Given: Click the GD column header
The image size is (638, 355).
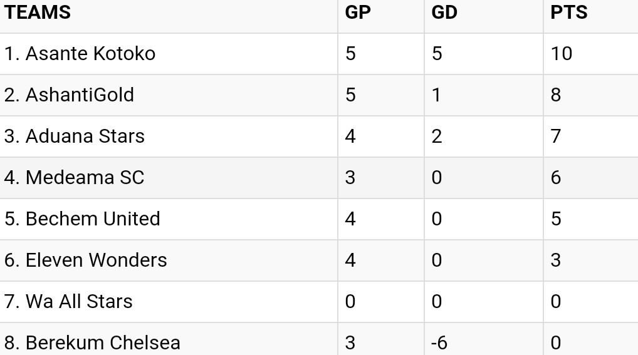Looking at the screenshot, I should [x=444, y=12].
